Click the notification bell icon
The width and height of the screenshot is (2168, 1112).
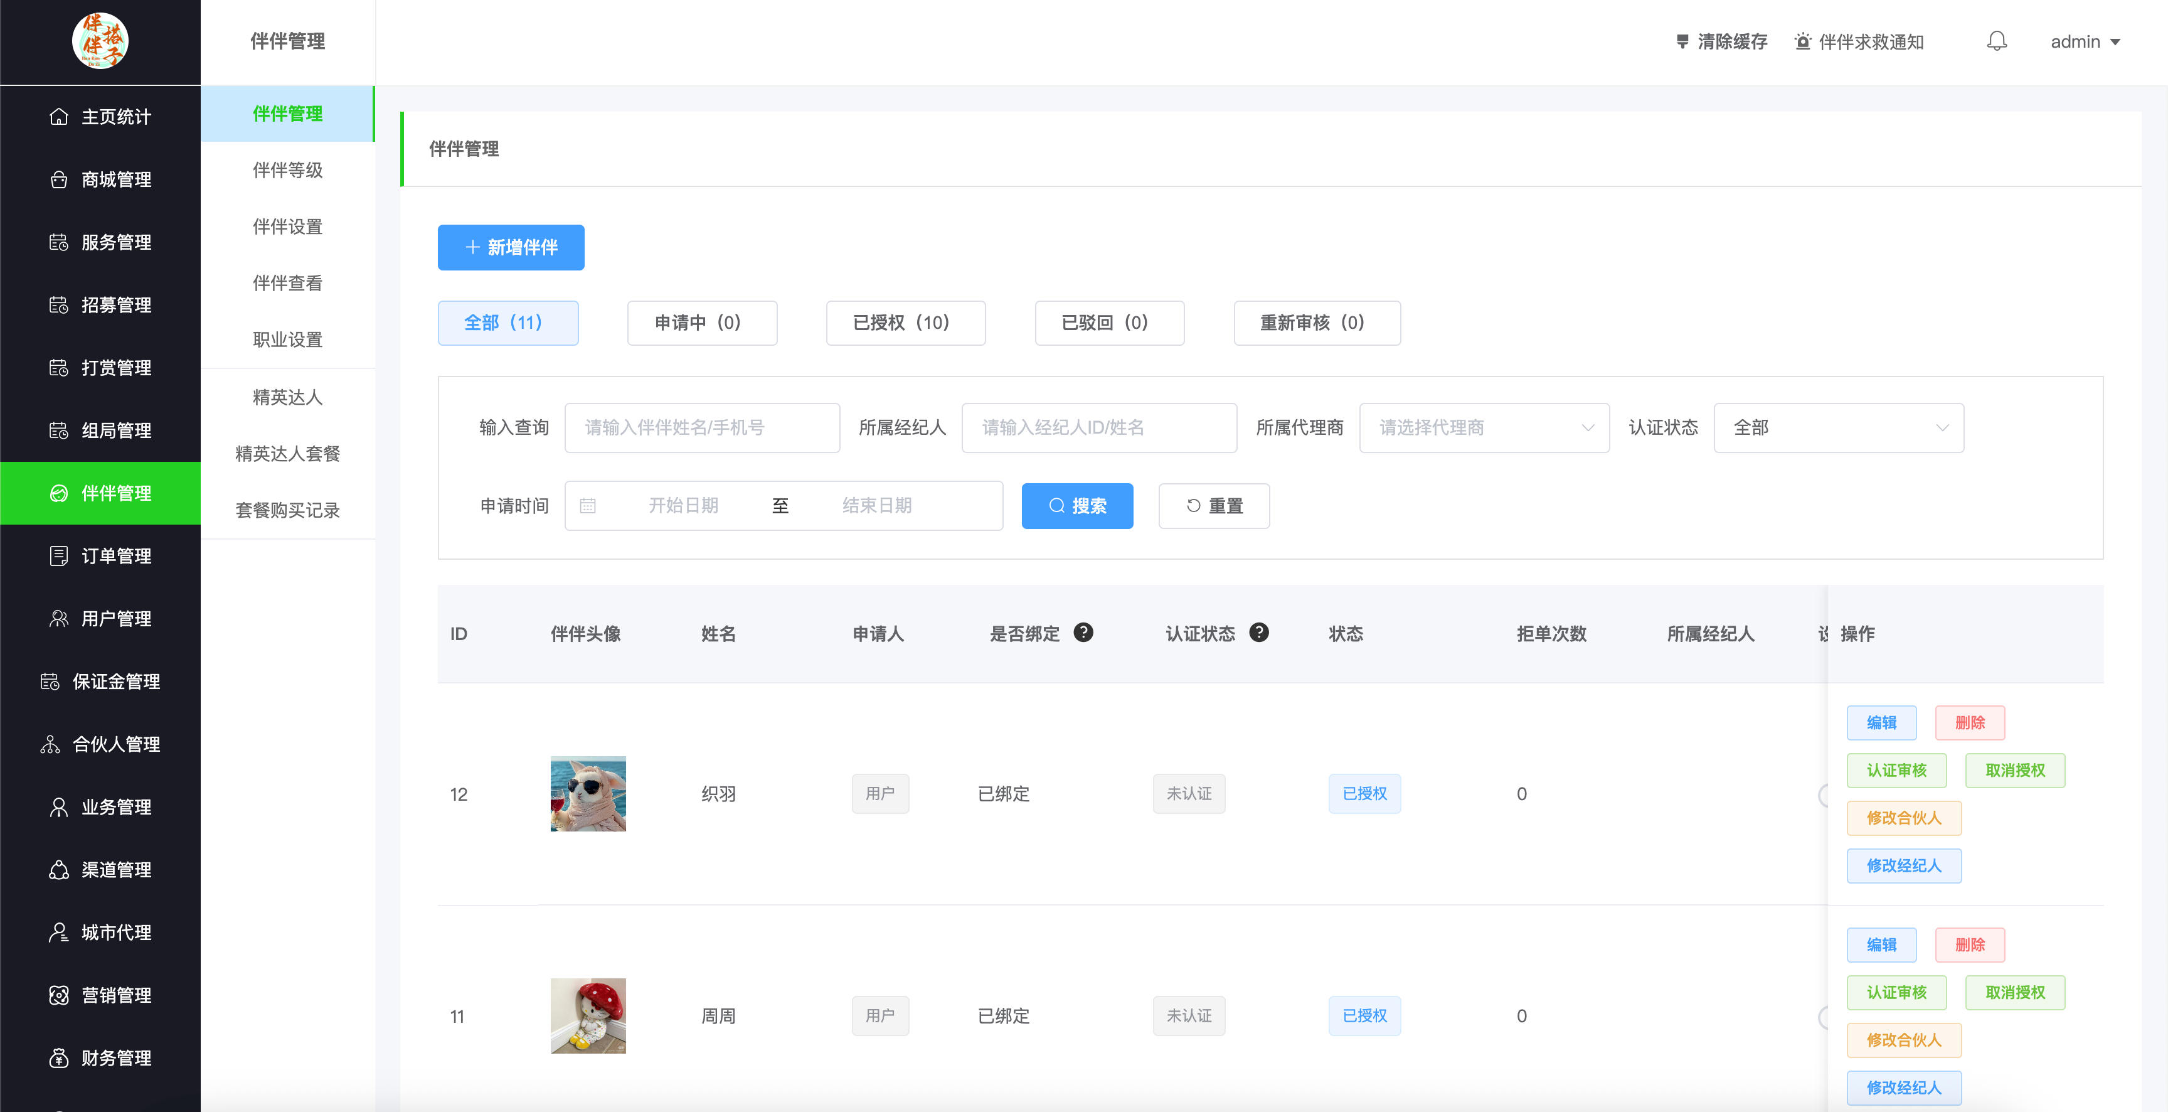(1996, 41)
